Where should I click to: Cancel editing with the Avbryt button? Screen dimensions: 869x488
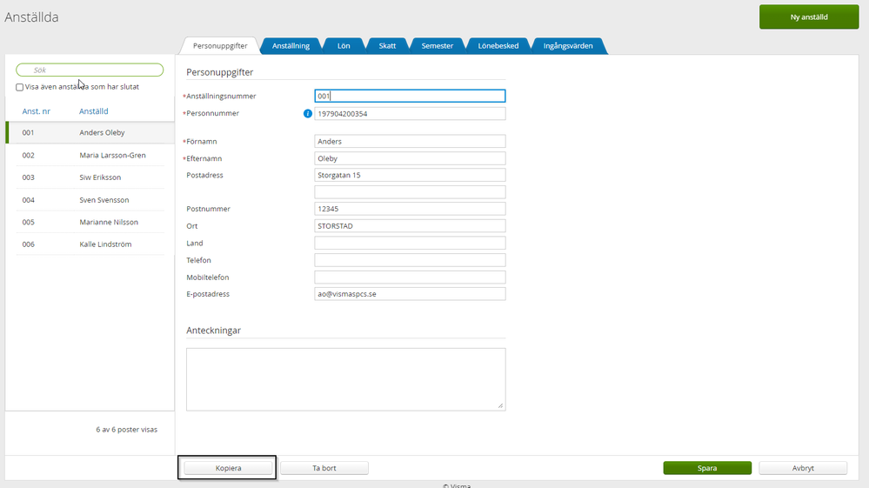point(802,468)
